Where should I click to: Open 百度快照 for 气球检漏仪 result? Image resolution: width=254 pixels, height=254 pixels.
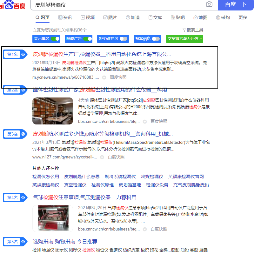click(159, 229)
